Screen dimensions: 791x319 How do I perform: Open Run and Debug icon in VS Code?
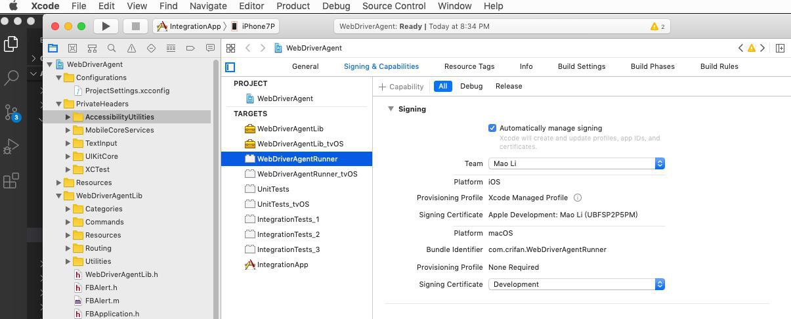pyautogui.click(x=11, y=146)
